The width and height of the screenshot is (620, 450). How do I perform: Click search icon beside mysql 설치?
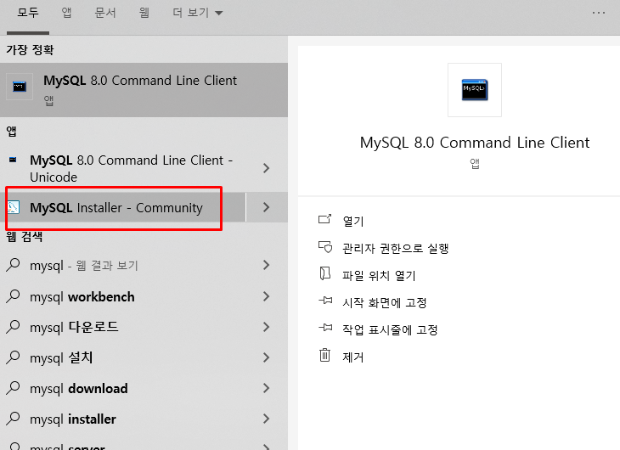tap(13, 357)
